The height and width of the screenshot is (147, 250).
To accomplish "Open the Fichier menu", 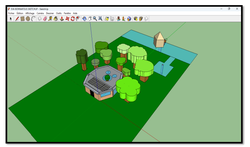I will pyautogui.click(x=11, y=13).
